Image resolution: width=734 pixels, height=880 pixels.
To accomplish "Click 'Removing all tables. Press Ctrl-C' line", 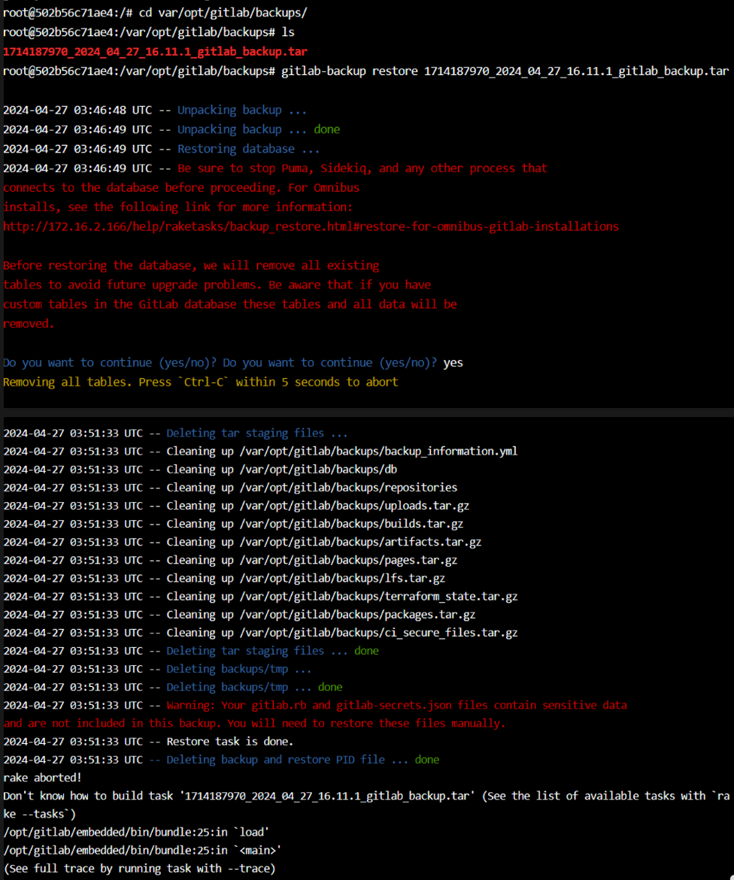I will tap(201, 383).
